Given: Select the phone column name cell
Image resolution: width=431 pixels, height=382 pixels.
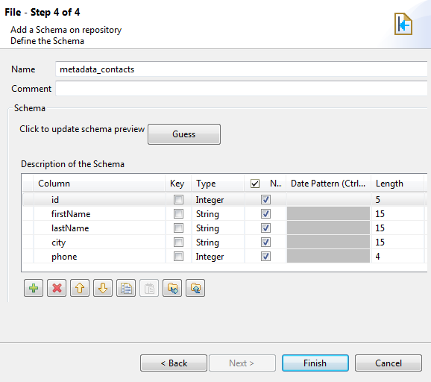Looking at the screenshot, I should pyautogui.click(x=99, y=257).
